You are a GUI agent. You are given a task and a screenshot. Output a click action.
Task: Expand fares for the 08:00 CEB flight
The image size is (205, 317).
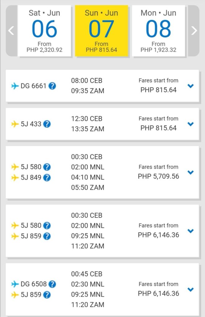coord(191,86)
